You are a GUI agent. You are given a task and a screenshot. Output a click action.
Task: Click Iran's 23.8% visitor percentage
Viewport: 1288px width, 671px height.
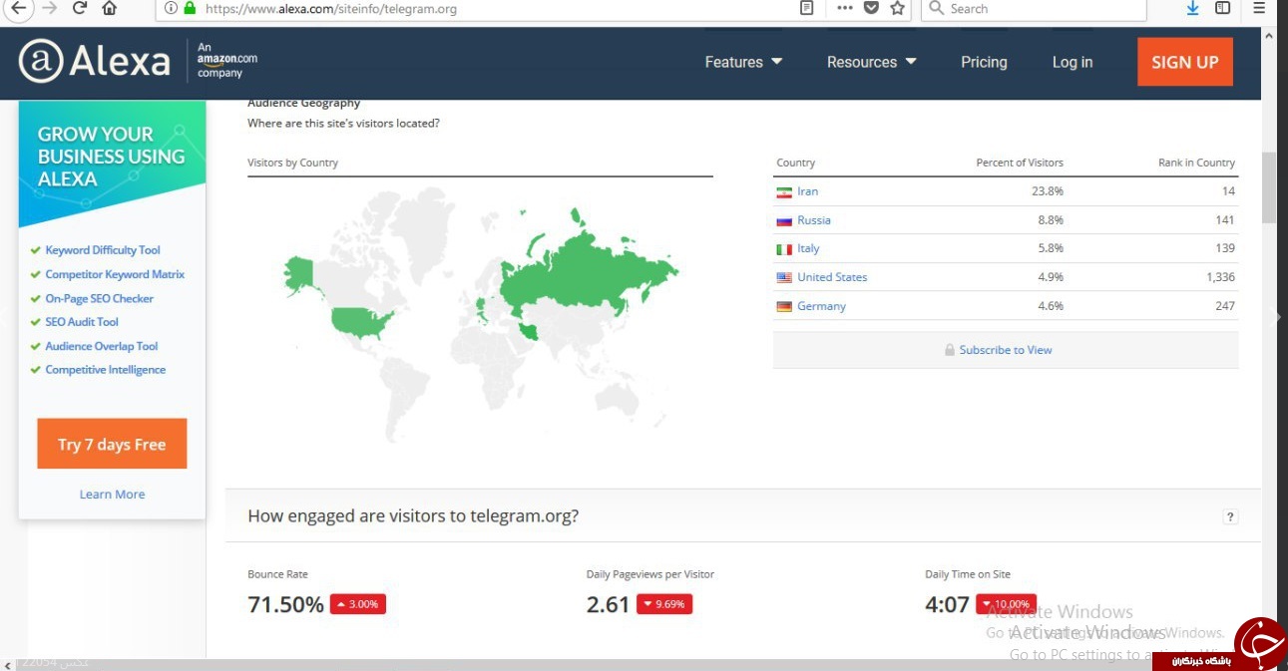coord(1048,191)
